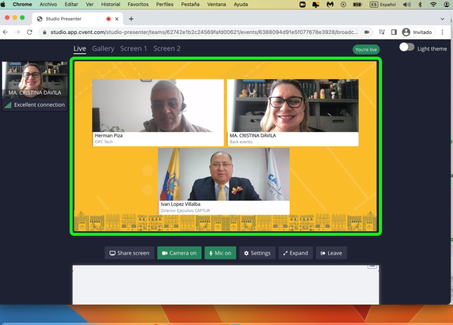Select MA. CRISTINA DÁVILA self-view thumbnail
The width and height of the screenshot is (453, 325).
35,80
